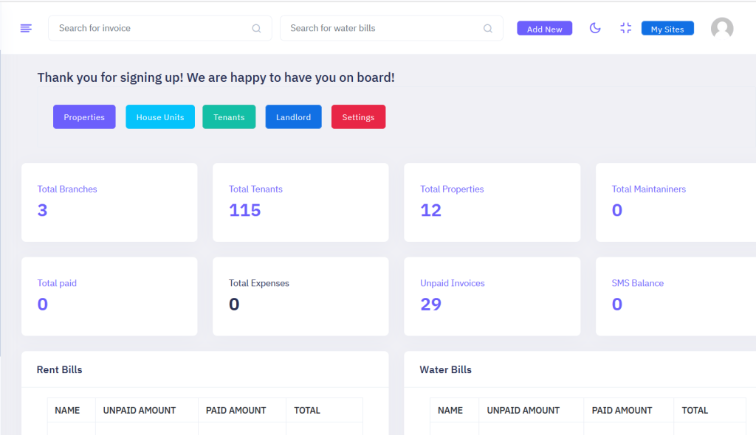Focus the Search for water bills field
The image size is (756, 435).
coord(391,28)
